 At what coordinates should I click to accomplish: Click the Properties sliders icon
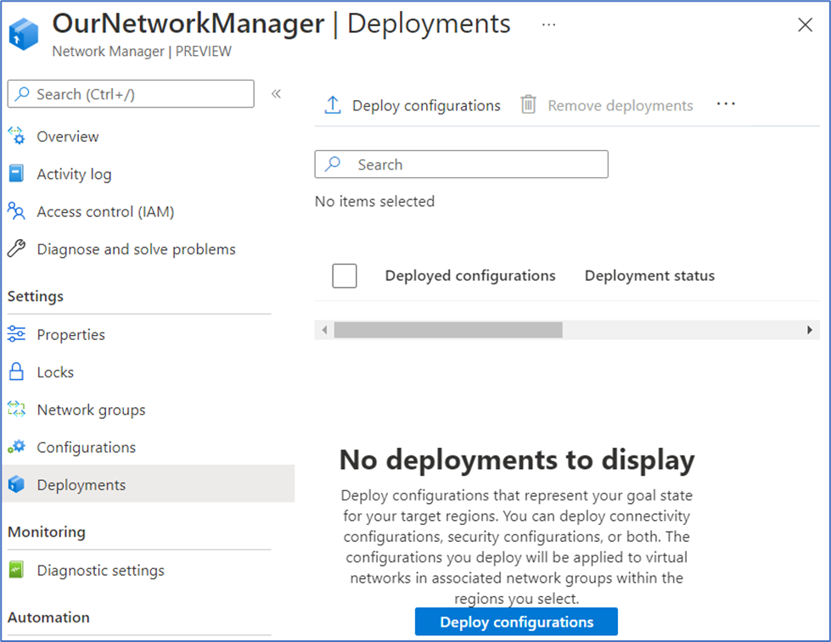tap(16, 334)
